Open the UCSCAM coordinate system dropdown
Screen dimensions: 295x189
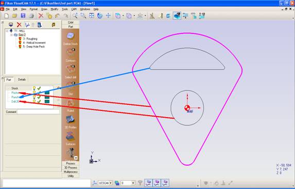pos(111,183)
